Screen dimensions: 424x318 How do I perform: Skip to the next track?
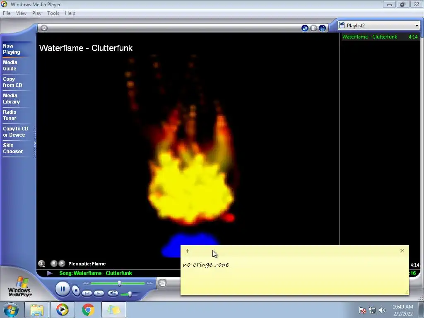(99, 293)
